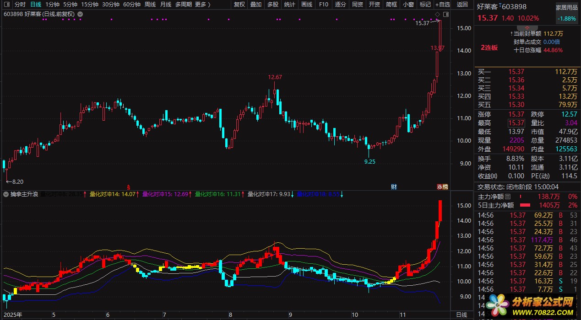Image resolution: width=581 pixels, height=320 pixels.
Task: Collapse the 擒拿主升浪 indicator panel
Action: pyautogui.click(x=5, y=194)
